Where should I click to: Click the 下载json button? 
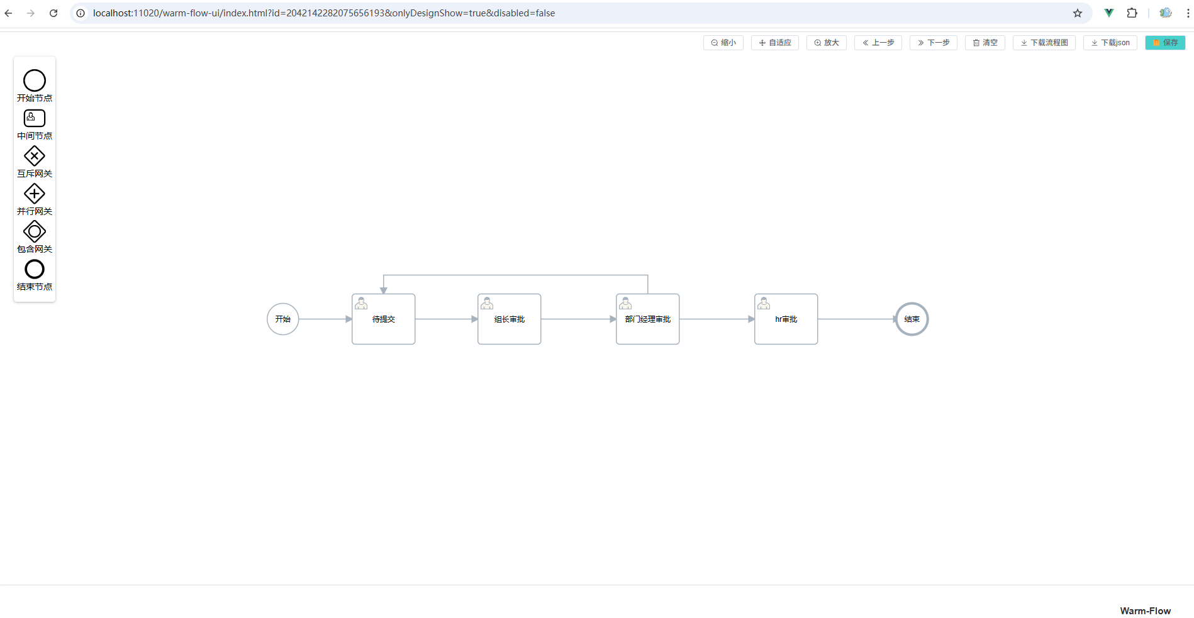pyautogui.click(x=1110, y=43)
